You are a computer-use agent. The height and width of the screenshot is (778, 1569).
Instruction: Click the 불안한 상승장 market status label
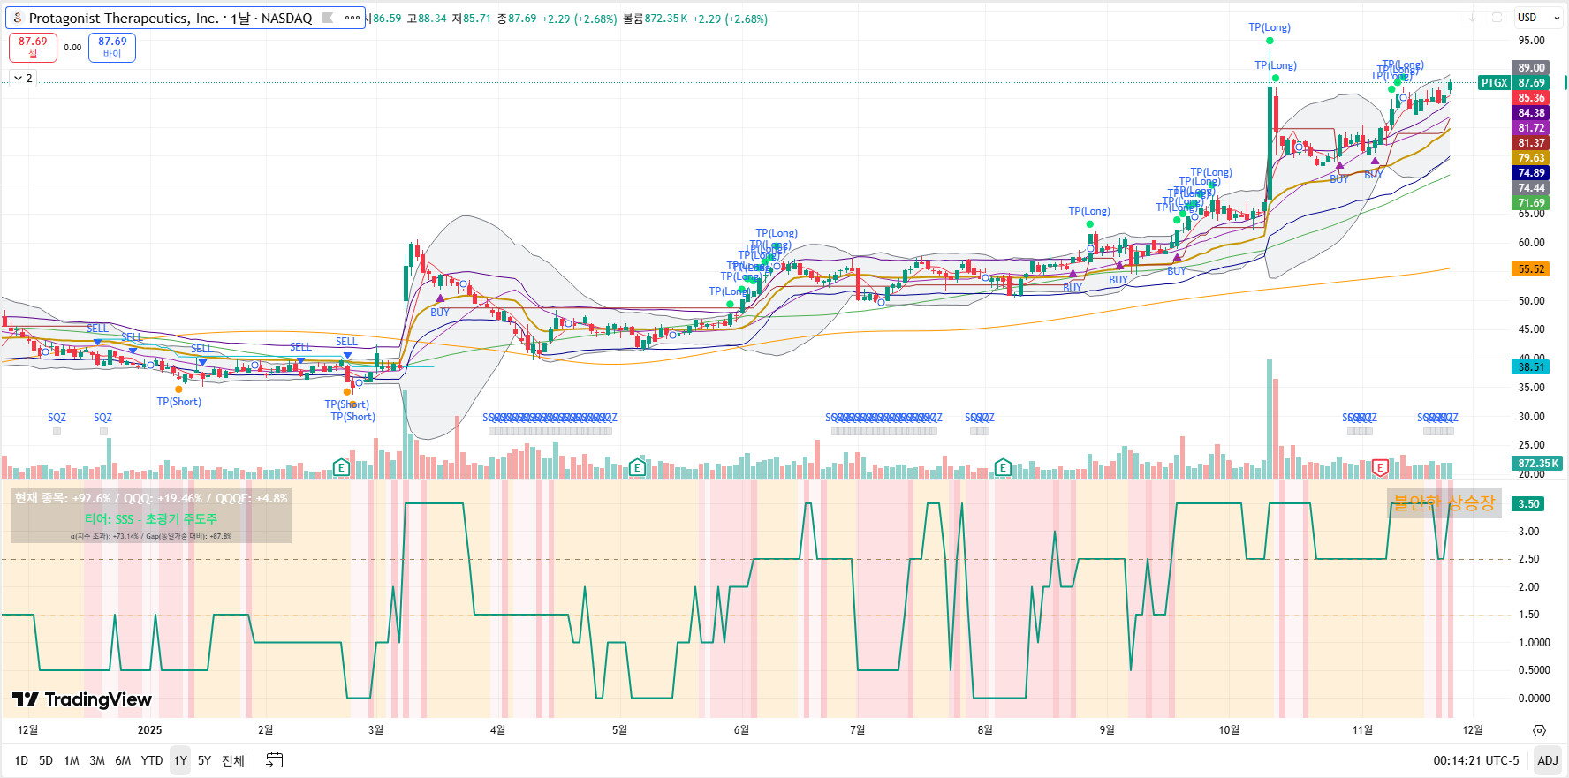coord(1444,502)
